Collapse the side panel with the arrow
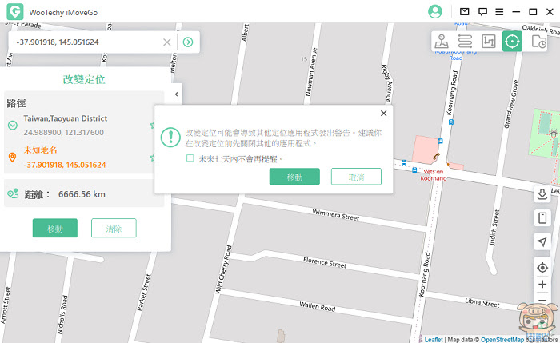The image size is (560, 343). [177, 94]
